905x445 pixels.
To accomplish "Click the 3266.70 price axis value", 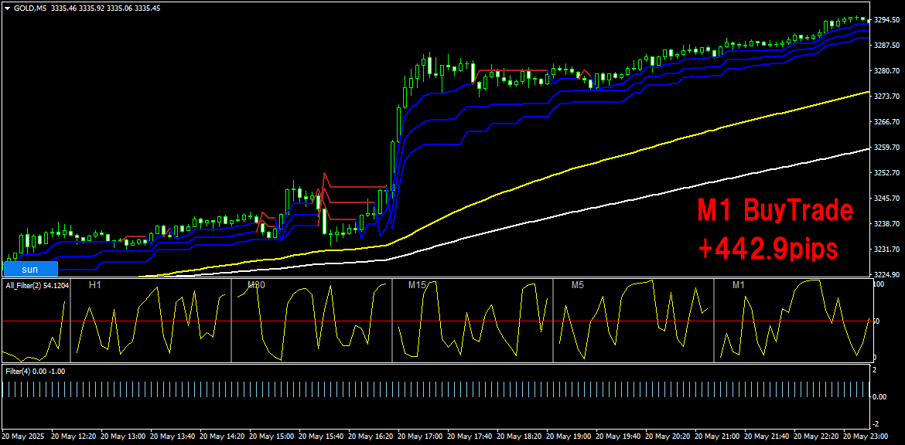I will point(886,121).
